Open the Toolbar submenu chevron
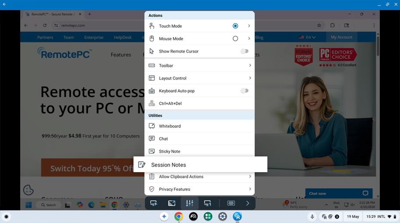 pos(250,65)
